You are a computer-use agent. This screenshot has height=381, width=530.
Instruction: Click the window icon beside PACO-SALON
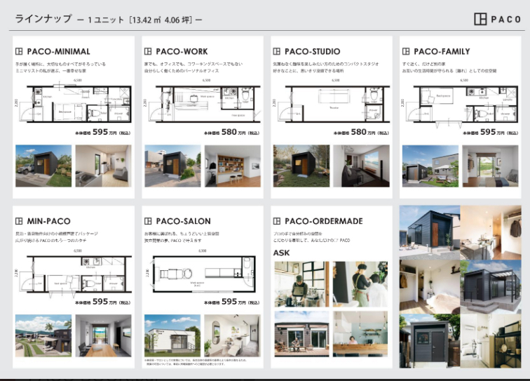tap(148, 221)
